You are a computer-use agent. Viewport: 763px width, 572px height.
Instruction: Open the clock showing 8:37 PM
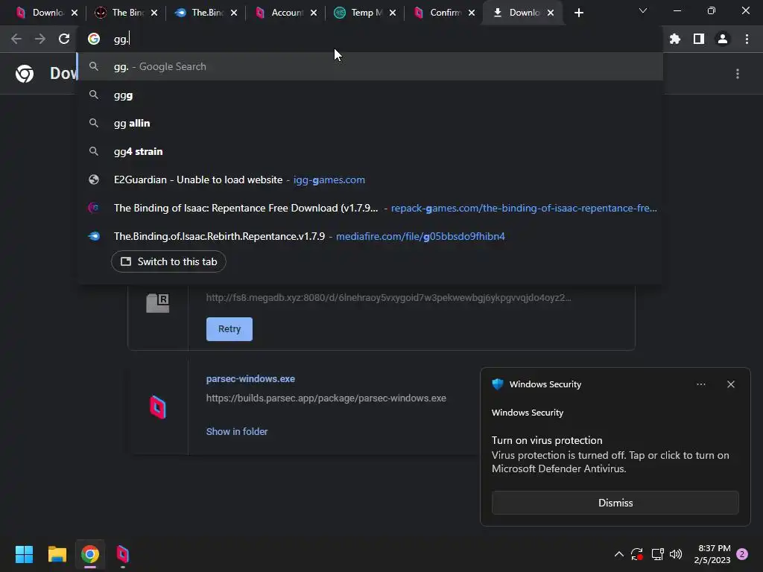(x=712, y=554)
